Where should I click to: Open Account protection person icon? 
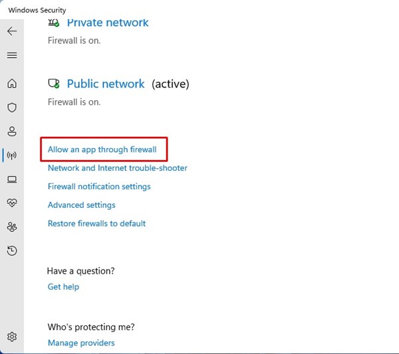click(x=12, y=132)
